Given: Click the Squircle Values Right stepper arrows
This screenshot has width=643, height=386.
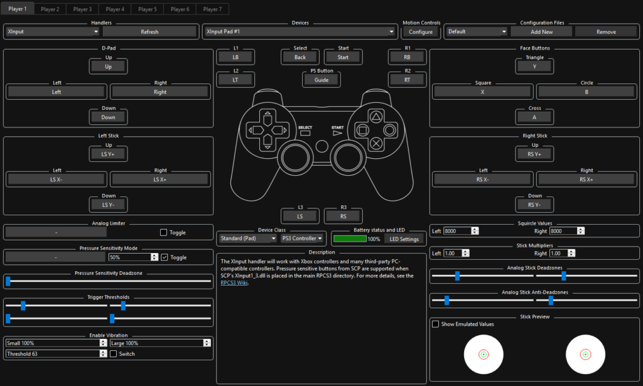Looking at the screenshot, I should pos(581,231).
